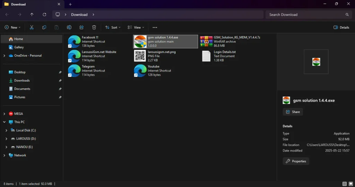Click chevron after Download in address bar

pyautogui.click(x=93, y=15)
